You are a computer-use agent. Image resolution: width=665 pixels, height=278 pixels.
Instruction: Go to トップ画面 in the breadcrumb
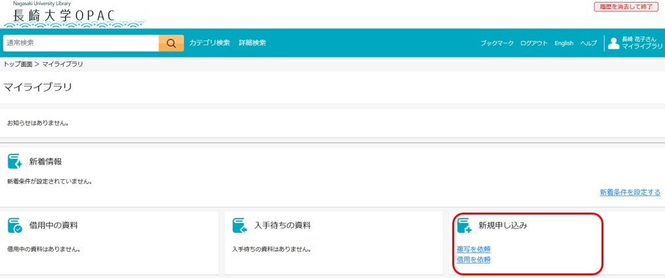coord(18,64)
